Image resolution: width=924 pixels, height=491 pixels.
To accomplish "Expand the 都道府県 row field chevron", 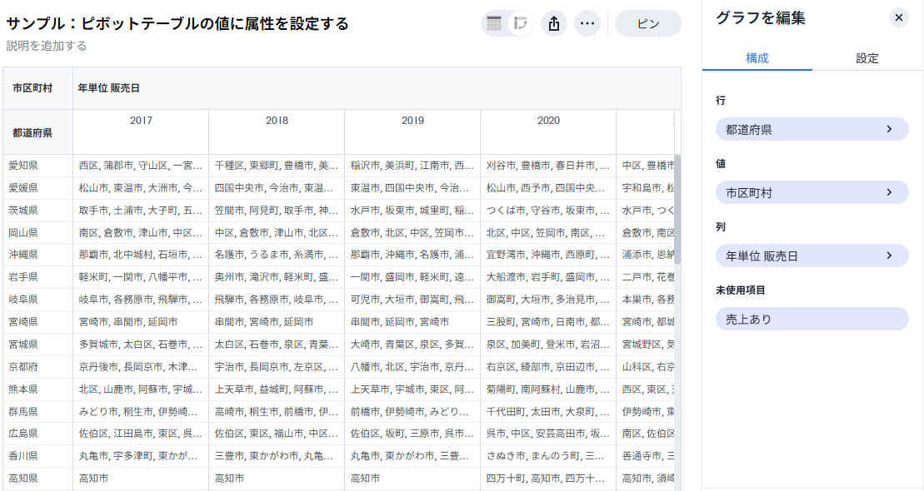I will pos(889,129).
